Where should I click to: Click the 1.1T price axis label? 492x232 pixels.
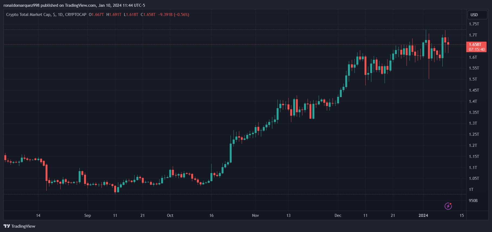click(473, 168)
